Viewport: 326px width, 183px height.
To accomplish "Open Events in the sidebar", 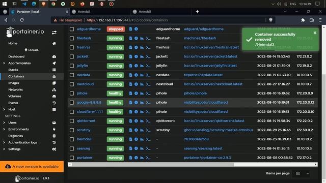I will point(13,103).
